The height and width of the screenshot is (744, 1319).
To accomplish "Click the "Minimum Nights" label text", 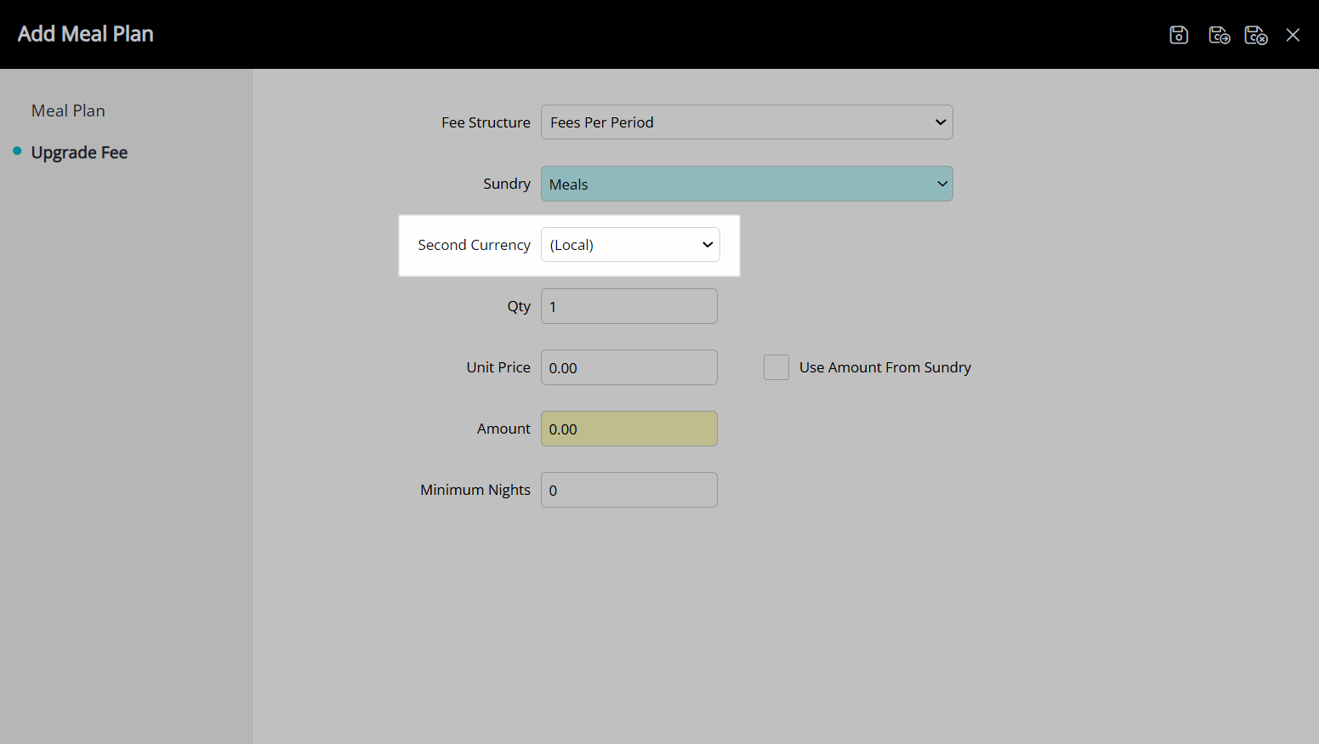I will (475, 490).
